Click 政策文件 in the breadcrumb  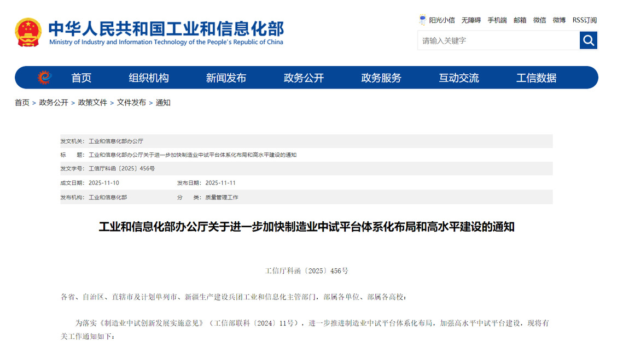click(x=92, y=103)
